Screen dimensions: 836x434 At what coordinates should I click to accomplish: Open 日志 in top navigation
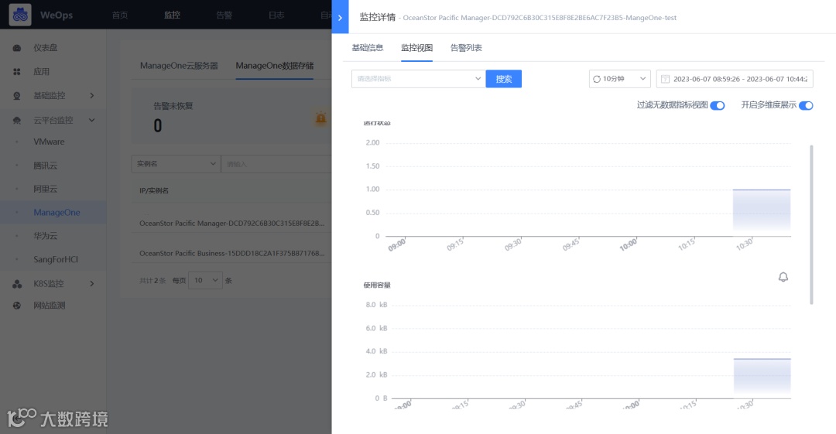pos(276,15)
